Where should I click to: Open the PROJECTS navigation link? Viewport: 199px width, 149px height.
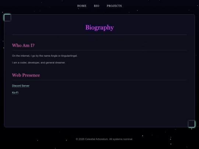tap(114, 6)
